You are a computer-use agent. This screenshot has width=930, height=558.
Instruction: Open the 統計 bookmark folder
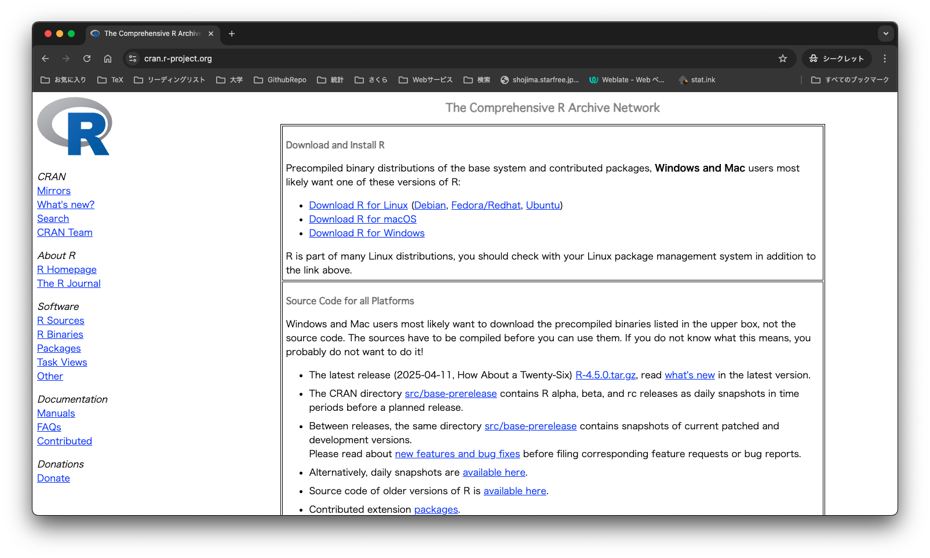click(x=331, y=80)
